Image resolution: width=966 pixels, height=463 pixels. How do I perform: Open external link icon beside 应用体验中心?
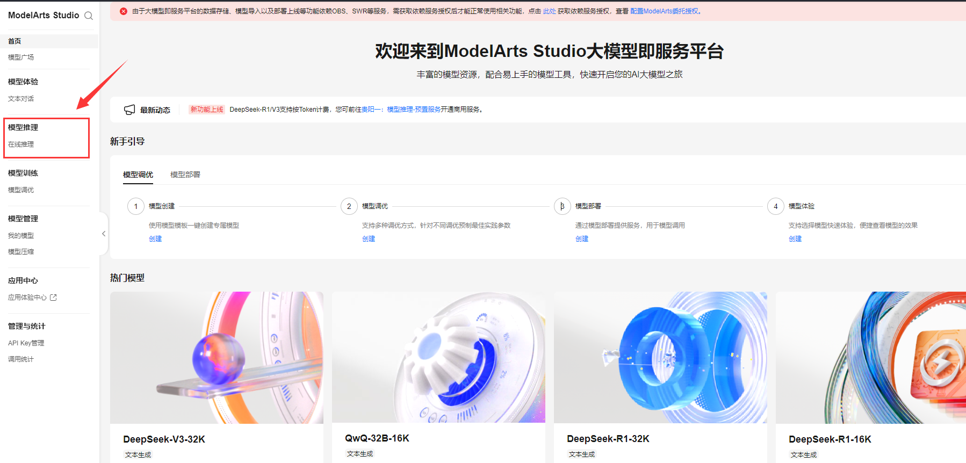click(x=53, y=297)
